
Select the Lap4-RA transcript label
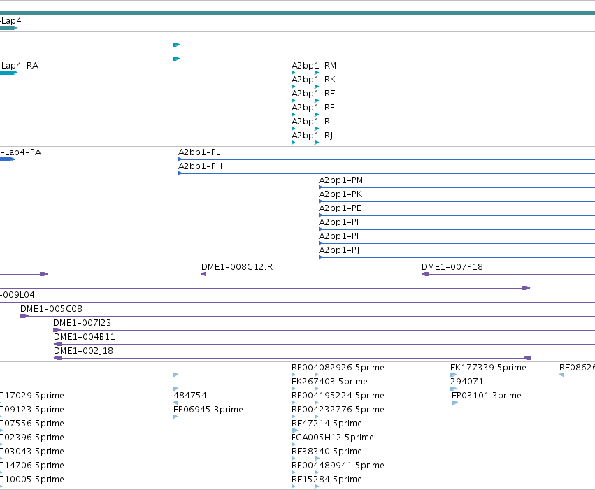tap(20, 66)
